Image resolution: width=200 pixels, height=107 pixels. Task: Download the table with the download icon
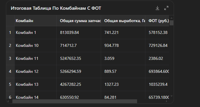click(157, 8)
